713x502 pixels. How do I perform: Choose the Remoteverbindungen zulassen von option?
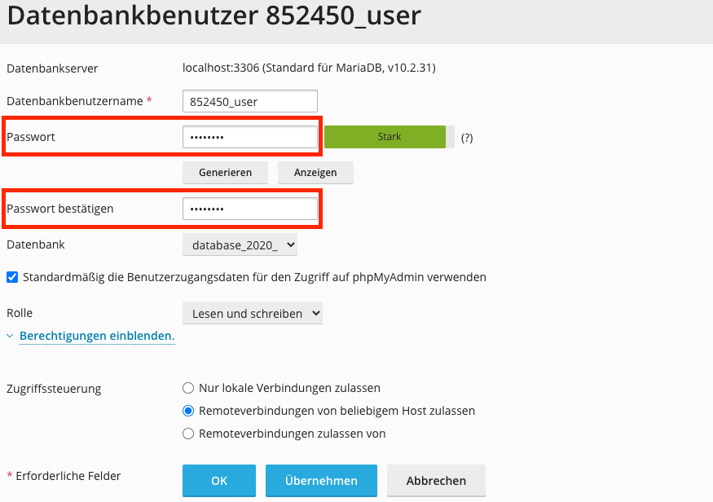(189, 434)
